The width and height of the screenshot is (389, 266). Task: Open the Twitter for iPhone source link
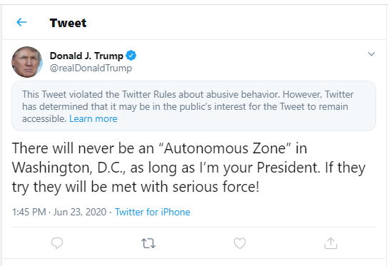pyautogui.click(x=153, y=213)
